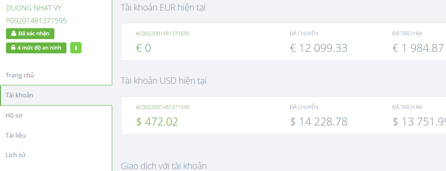This screenshot has width=446, height=171.
Task: View 'Lịch sử' in the sidebar
Action: (15, 155)
